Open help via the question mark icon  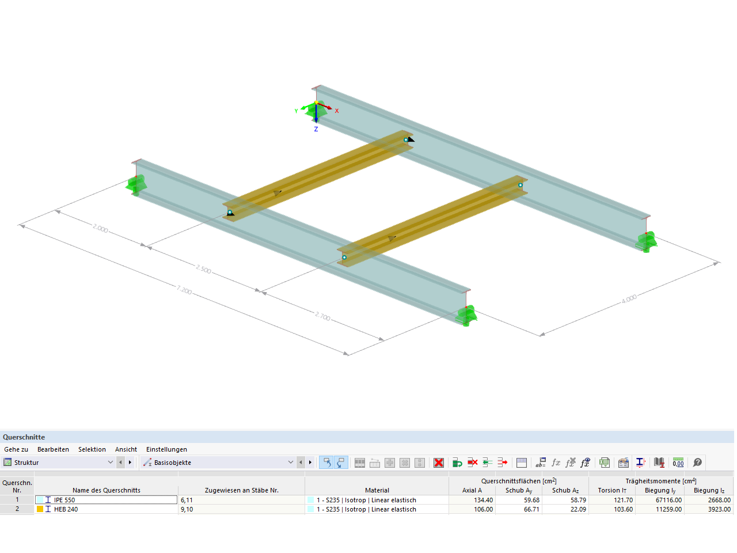(697, 462)
